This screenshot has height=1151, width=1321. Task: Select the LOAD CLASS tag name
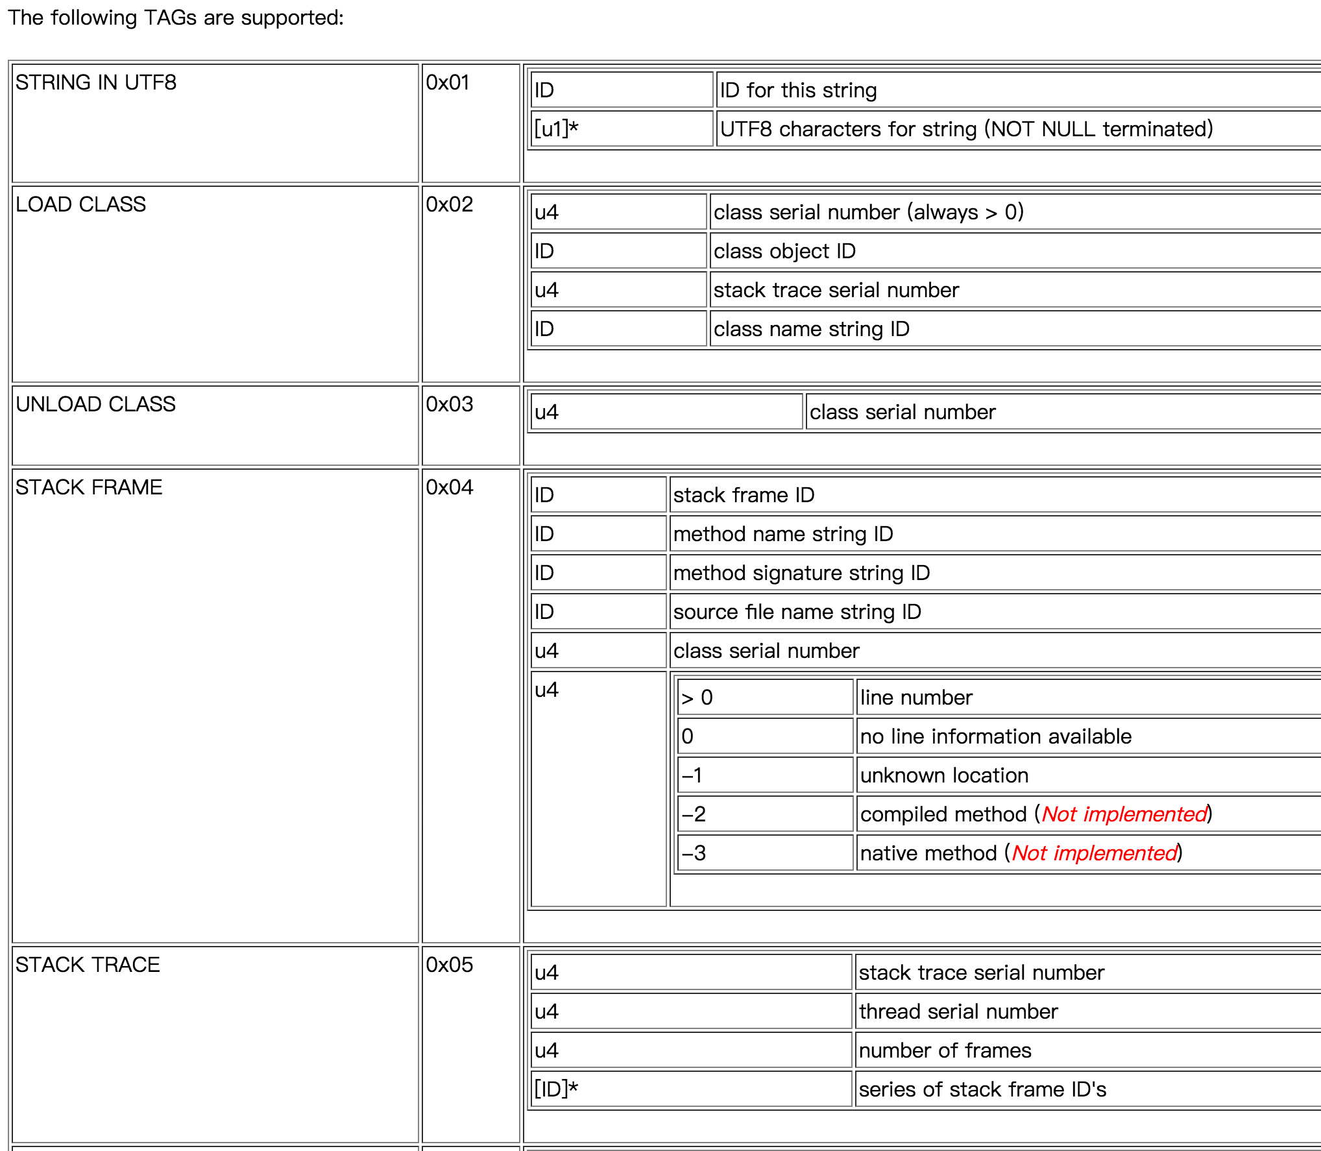80,204
